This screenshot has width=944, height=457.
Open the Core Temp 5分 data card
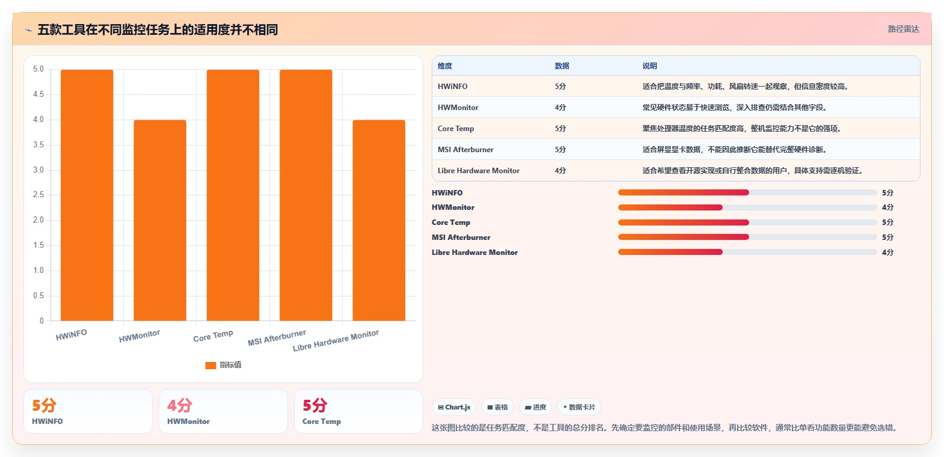pyautogui.click(x=358, y=411)
